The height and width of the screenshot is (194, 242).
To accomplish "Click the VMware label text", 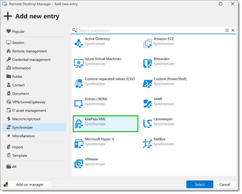I will pyautogui.click(x=91, y=159).
